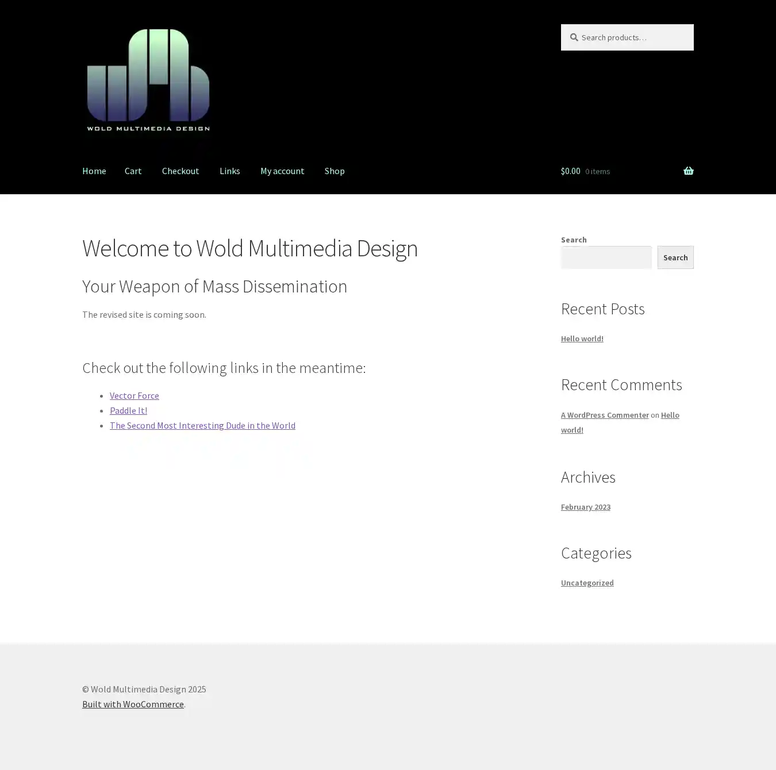Viewport: 776px width, 770px height.
Task: Open the Home menu item
Action: [94, 171]
